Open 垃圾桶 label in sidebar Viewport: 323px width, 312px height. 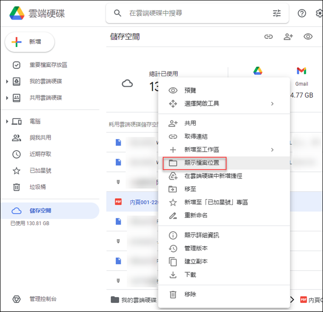pos(37,187)
